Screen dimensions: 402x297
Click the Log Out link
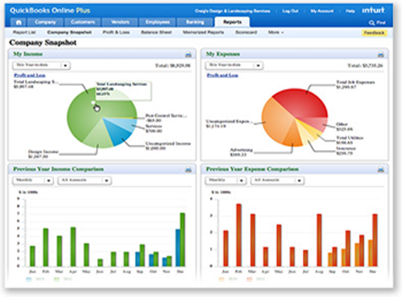(x=290, y=11)
